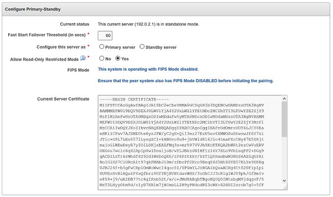Click the FIPS Mode disabled status message

tap(148, 69)
